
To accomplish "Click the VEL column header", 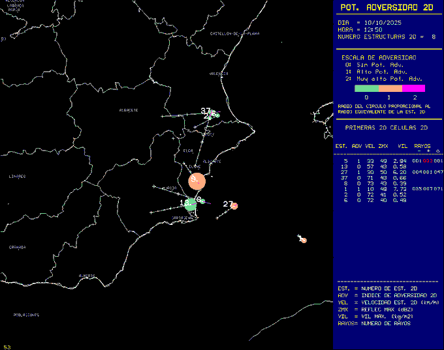I will click(x=370, y=146).
